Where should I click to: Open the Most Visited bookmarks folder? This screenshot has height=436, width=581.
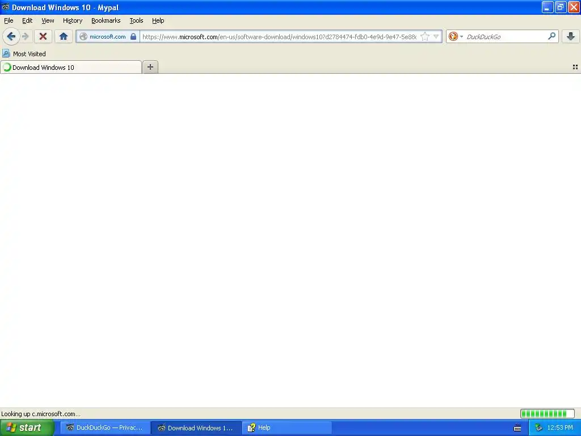click(24, 54)
